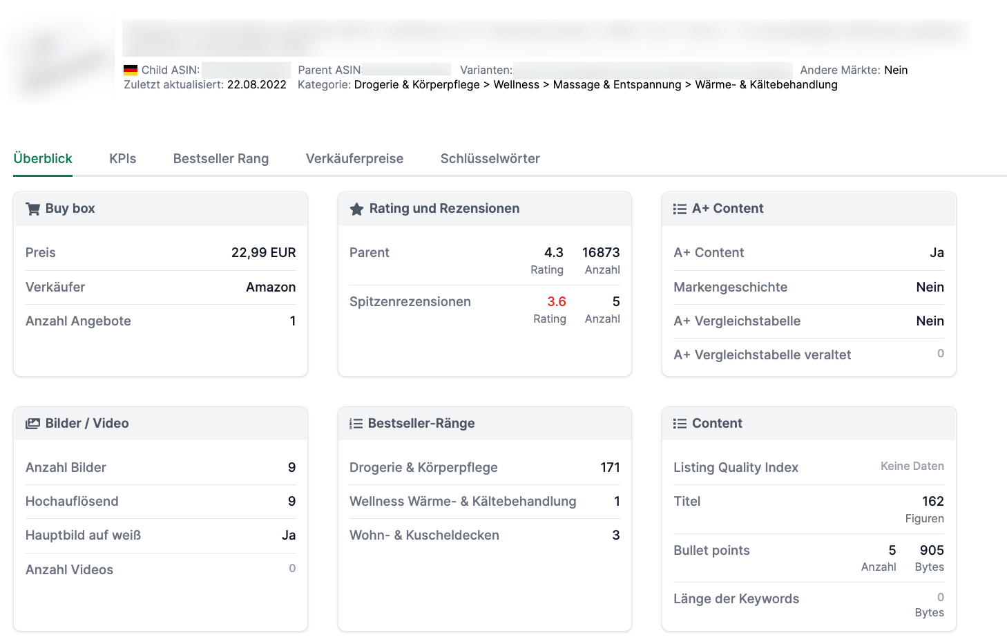Screen dimensions: 1007x644
Task: Click the Massage & Entspannung breadcrumb
Action: pos(617,84)
